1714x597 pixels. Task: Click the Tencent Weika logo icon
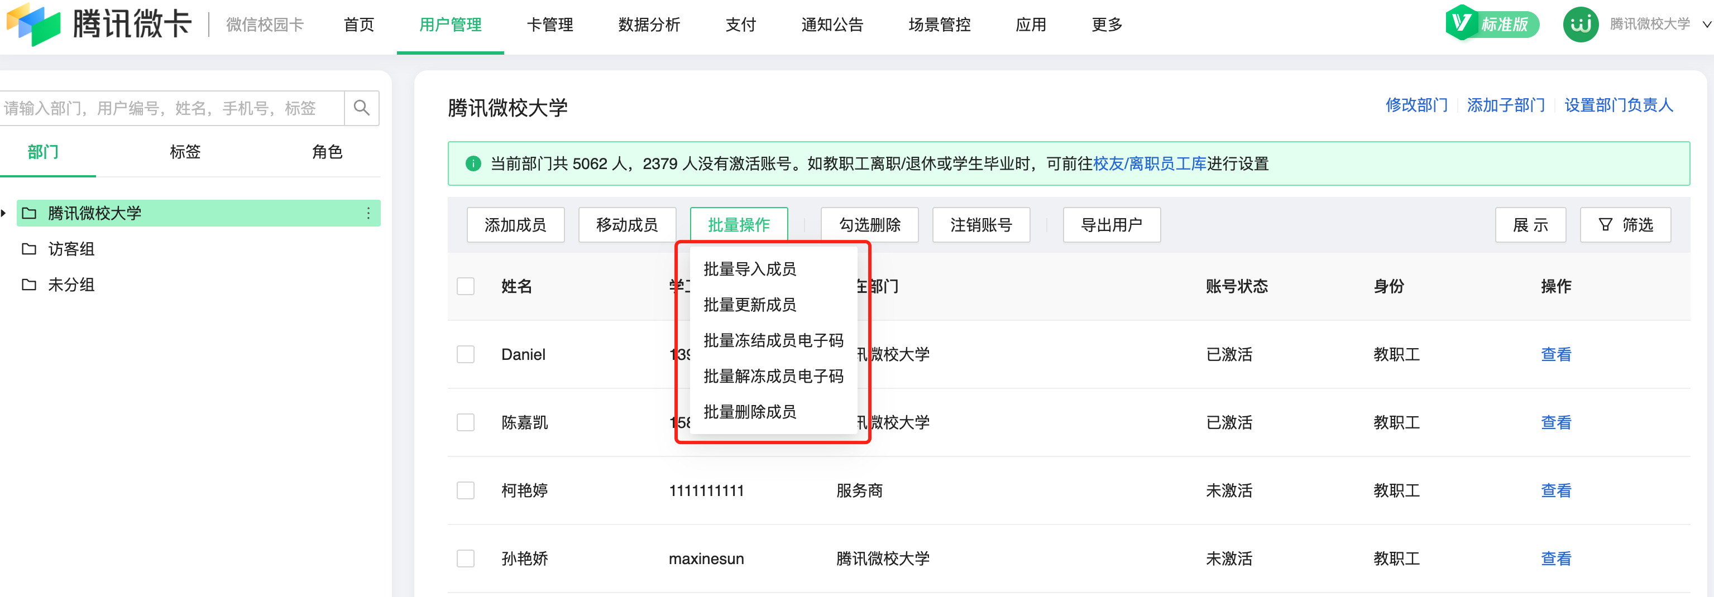[33, 24]
